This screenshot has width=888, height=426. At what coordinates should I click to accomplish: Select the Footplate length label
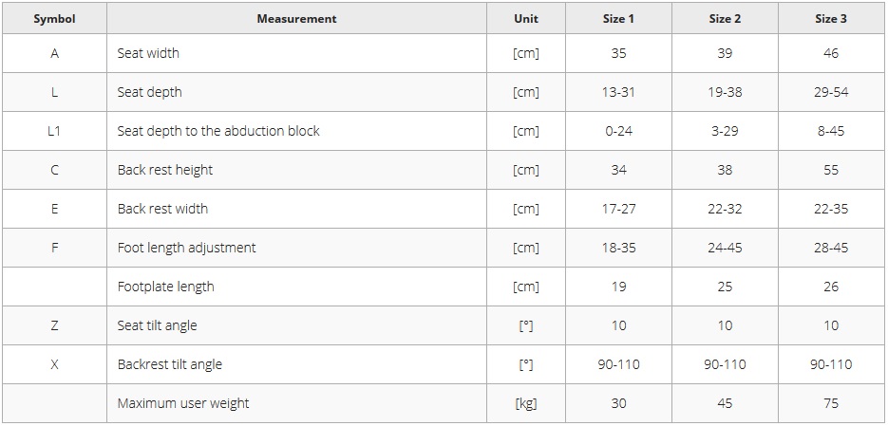[x=166, y=287]
